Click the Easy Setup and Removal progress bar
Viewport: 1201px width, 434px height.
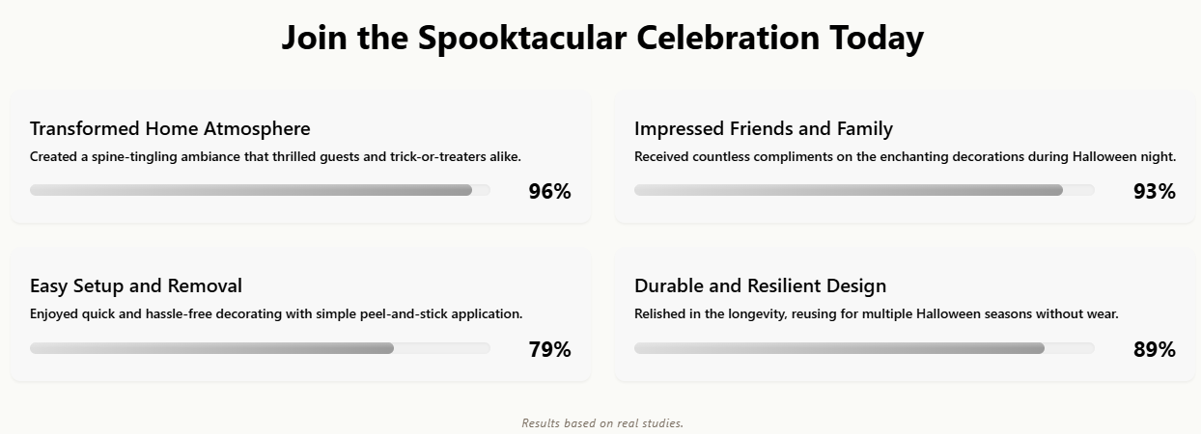pos(260,348)
